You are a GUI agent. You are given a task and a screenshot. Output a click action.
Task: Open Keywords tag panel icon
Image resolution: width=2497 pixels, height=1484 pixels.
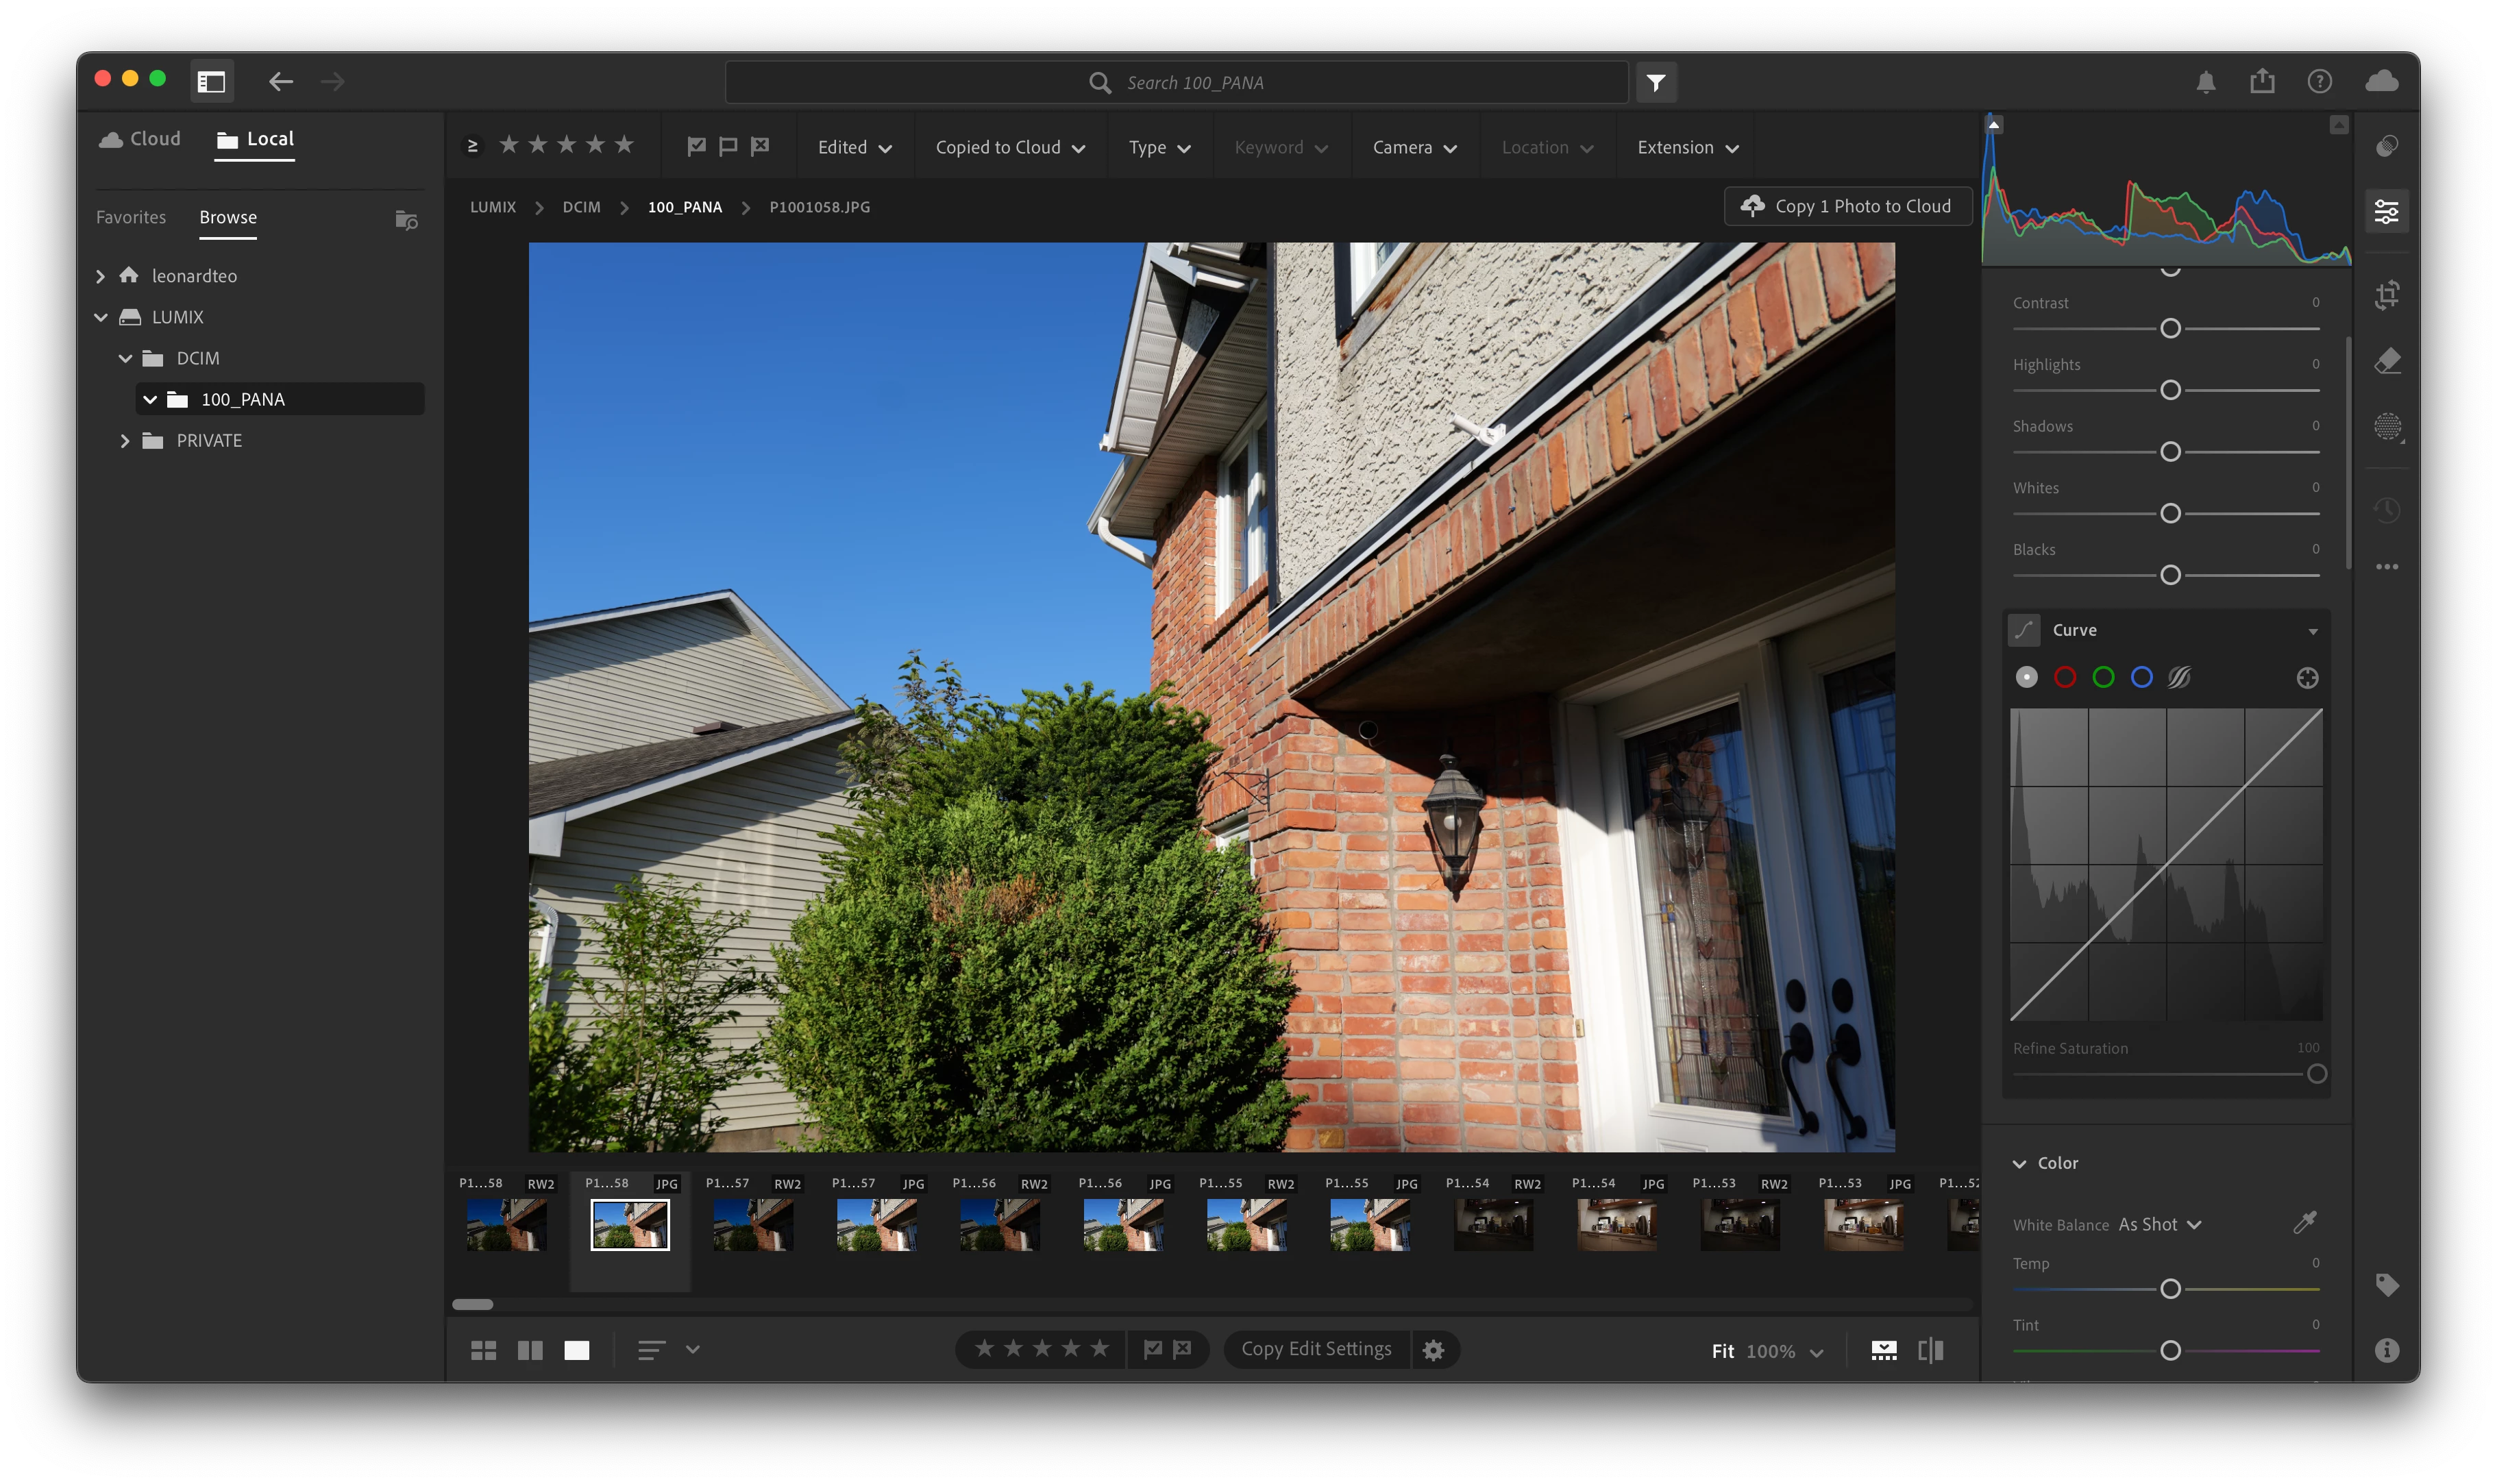coord(2387,1285)
